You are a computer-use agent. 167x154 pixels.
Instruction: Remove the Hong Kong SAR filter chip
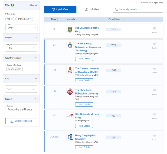click(31, 19)
